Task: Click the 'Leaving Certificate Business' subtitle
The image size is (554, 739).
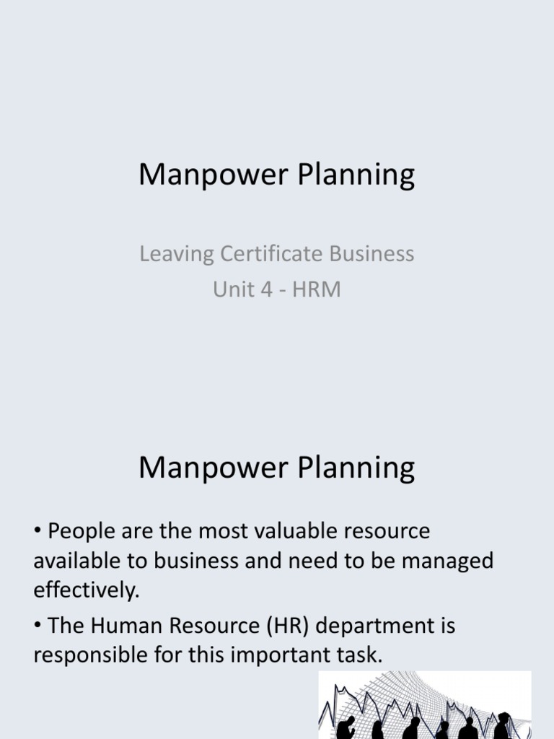Action: (276, 254)
